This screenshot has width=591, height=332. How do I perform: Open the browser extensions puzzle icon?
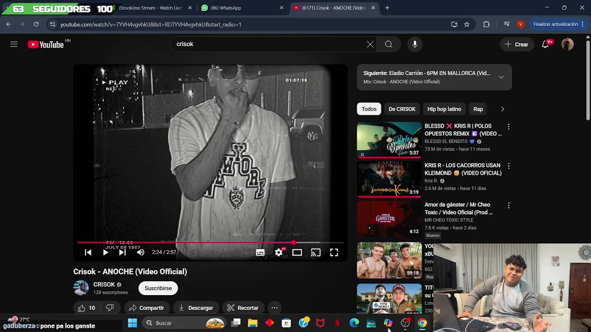tap(486, 24)
